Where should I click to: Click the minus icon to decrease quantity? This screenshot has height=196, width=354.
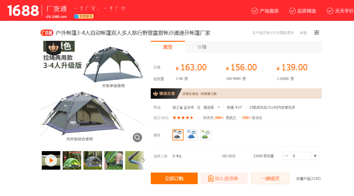pyautogui.click(x=287, y=156)
